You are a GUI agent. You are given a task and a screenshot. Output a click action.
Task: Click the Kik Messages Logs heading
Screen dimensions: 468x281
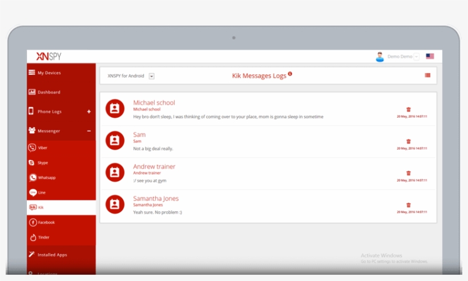point(259,76)
